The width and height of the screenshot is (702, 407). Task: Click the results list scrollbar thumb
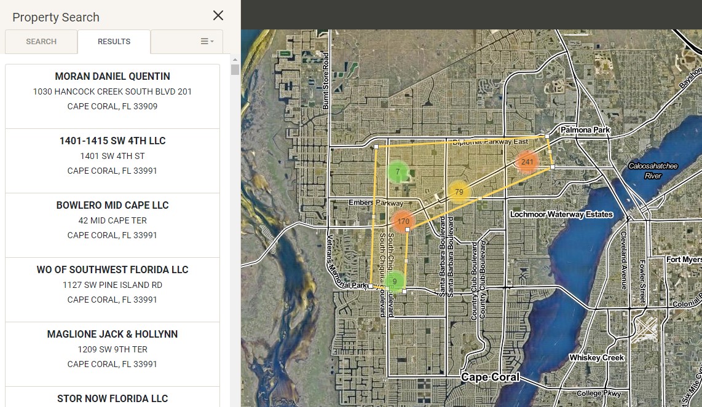point(235,69)
